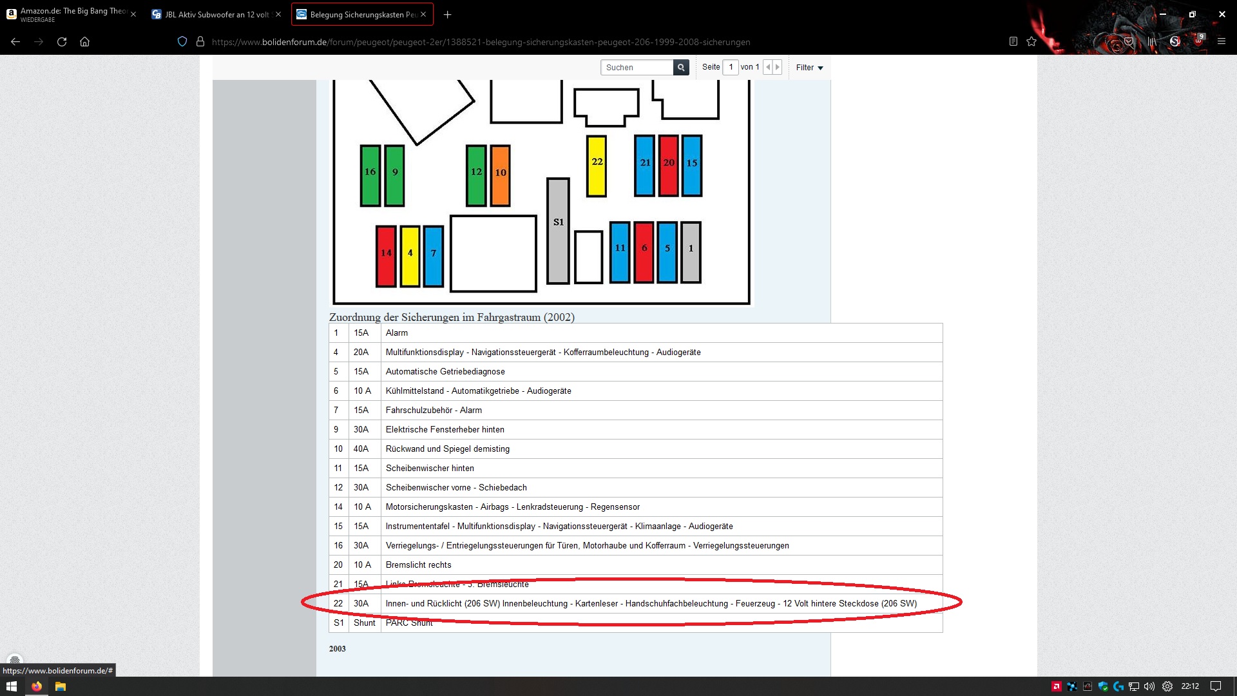Bookmark this page with star icon
The width and height of the screenshot is (1237, 696).
tap(1031, 42)
